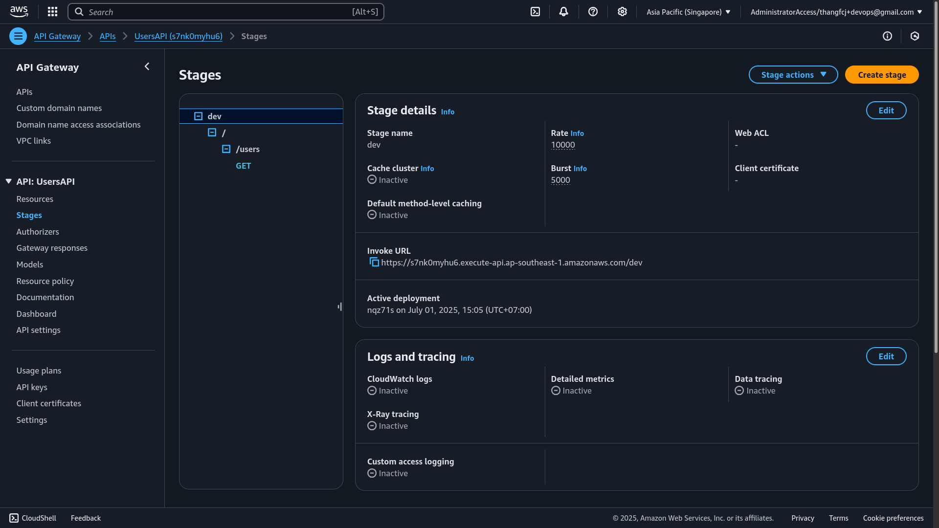Viewport: 939px width, 528px height.
Task: Select Stages in sidebar
Action: 29,215
